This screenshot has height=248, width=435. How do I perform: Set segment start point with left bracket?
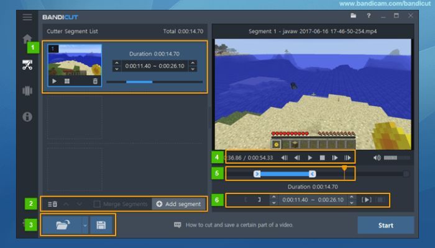tap(246, 200)
